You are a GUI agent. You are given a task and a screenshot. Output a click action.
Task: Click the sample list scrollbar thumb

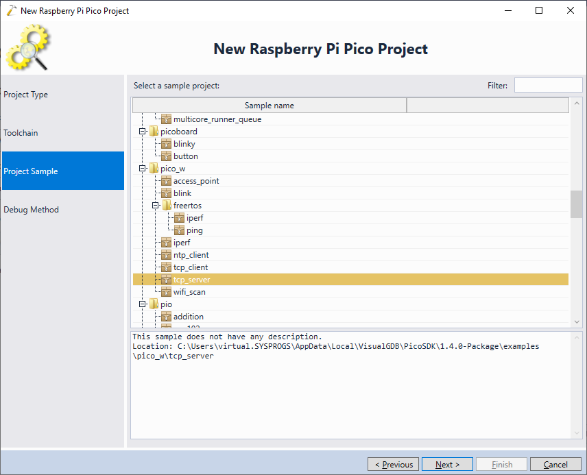(577, 204)
